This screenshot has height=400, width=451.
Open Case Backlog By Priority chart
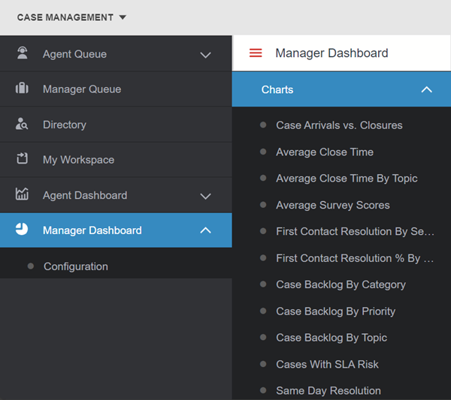[336, 311]
